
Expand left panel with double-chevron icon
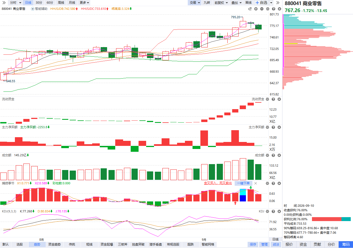[4, 3]
